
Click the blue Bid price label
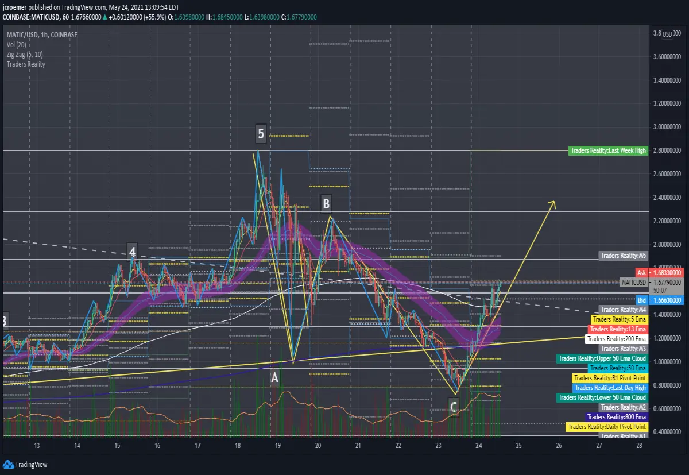(x=659, y=300)
